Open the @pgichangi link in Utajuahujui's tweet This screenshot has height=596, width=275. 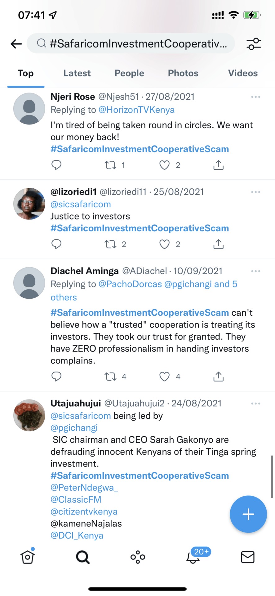click(74, 428)
